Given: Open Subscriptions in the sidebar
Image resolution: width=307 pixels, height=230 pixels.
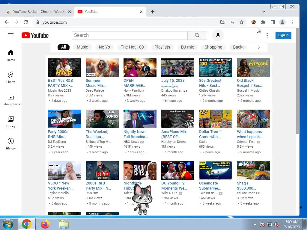Looking at the screenshot, I should click(x=11, y=100).
